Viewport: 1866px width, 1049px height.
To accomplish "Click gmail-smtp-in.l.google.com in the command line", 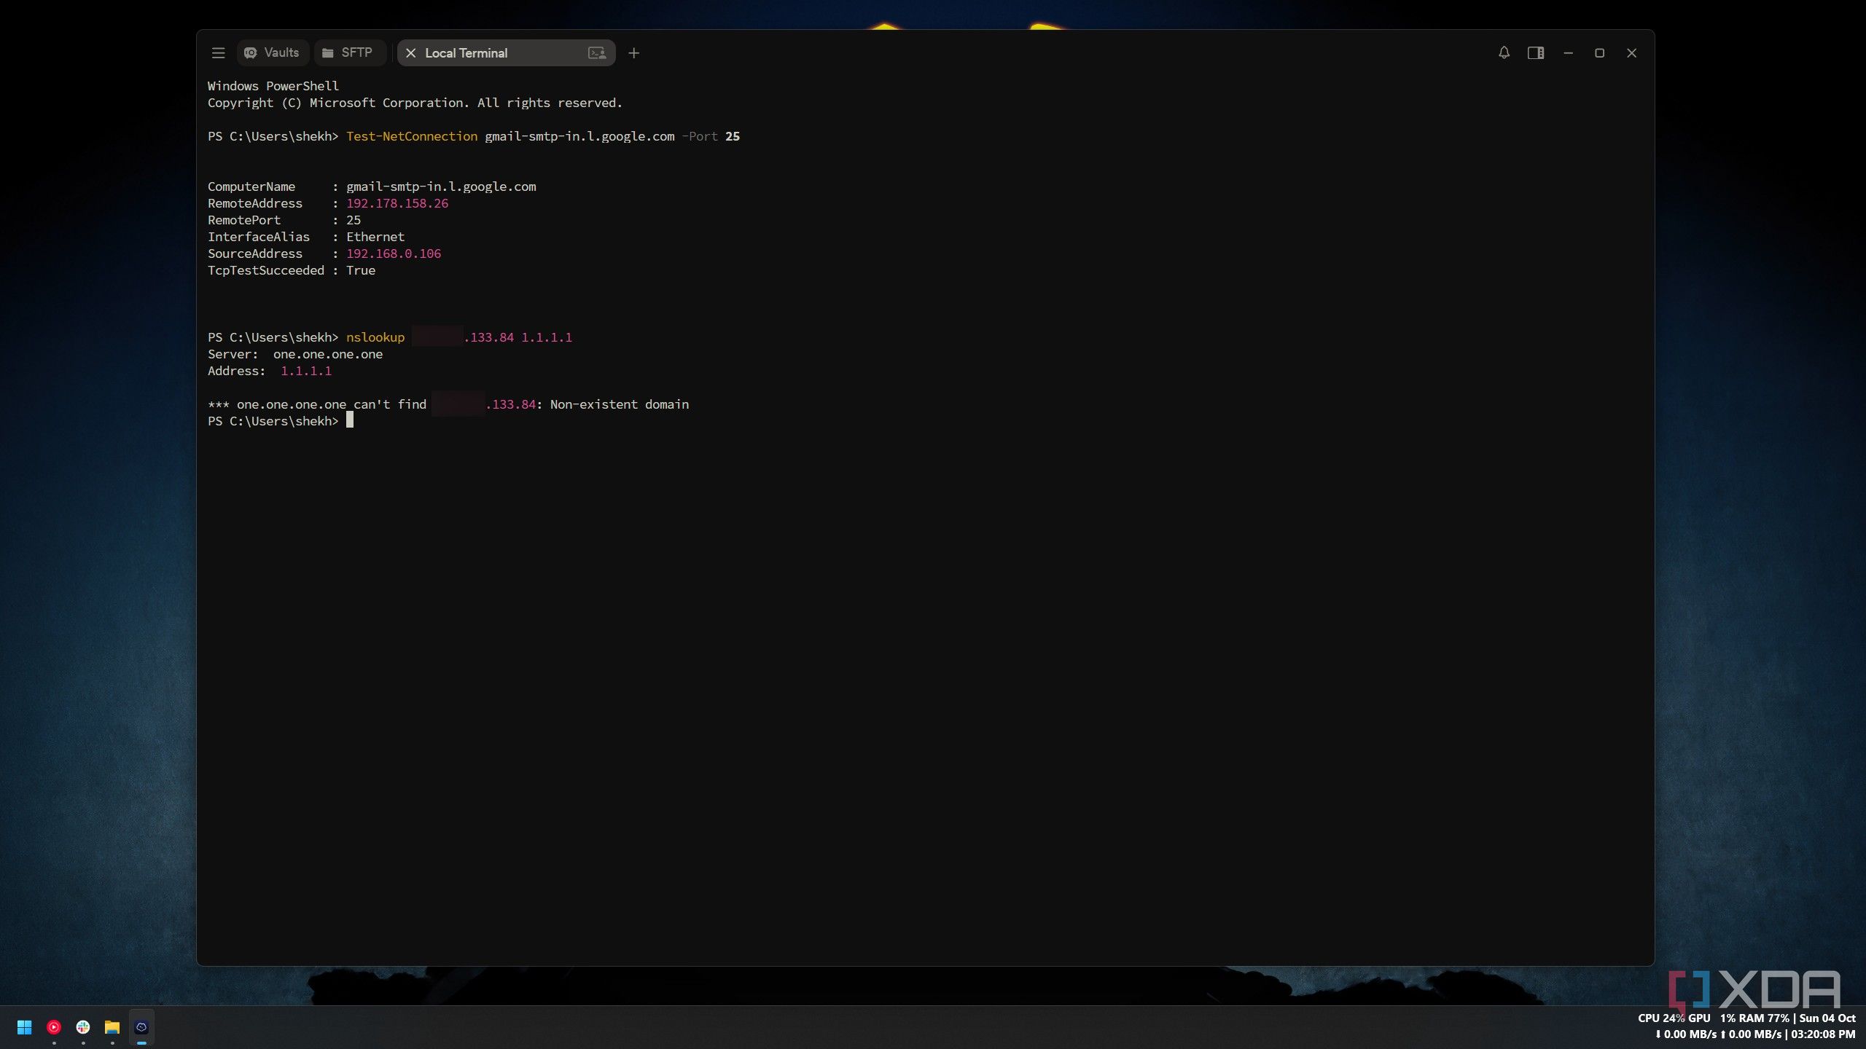I will coord(579,136).
